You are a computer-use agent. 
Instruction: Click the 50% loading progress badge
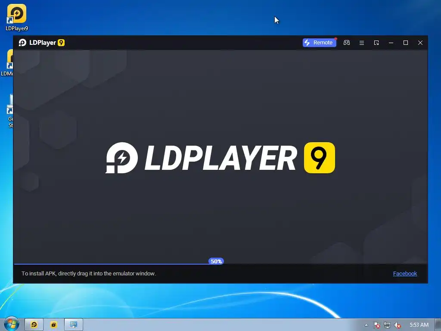[216, 261]
